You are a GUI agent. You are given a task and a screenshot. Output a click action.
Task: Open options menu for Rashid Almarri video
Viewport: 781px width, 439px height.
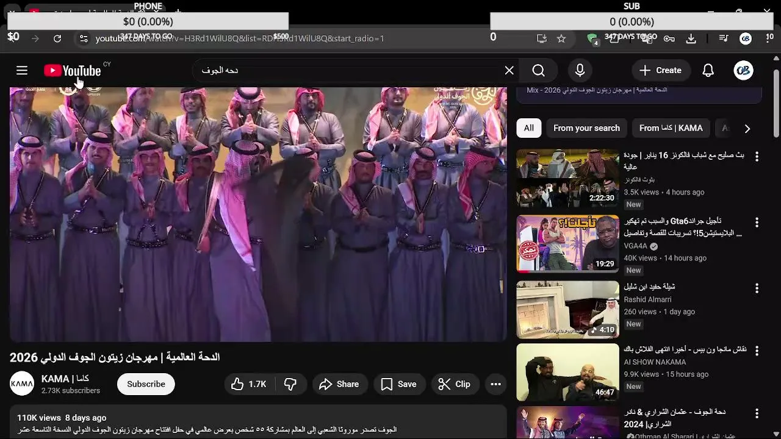pos(757,288)
